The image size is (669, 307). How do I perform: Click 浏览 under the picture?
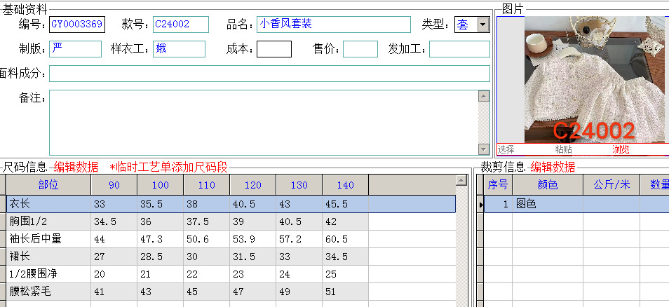pos(621,149)
